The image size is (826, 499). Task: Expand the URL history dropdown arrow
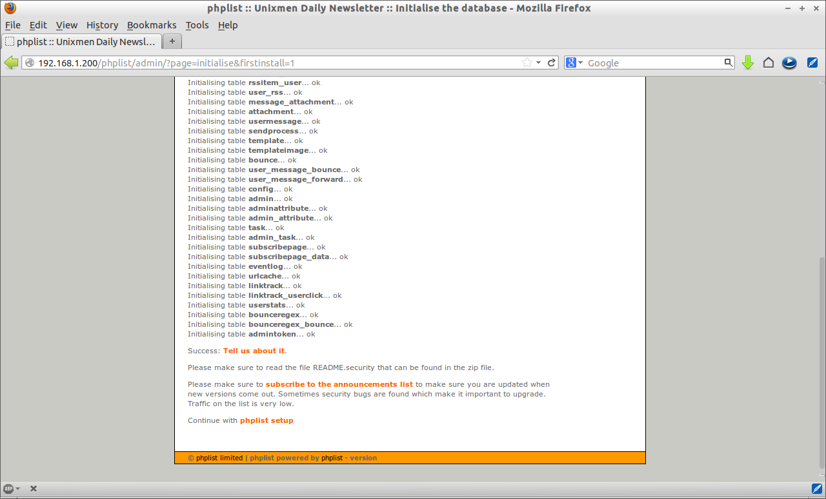tap(539, 63)
